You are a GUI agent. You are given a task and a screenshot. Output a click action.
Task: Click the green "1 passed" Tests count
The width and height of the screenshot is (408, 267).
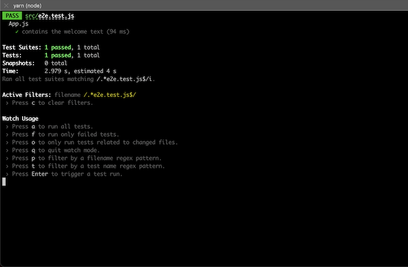point(58,55)
